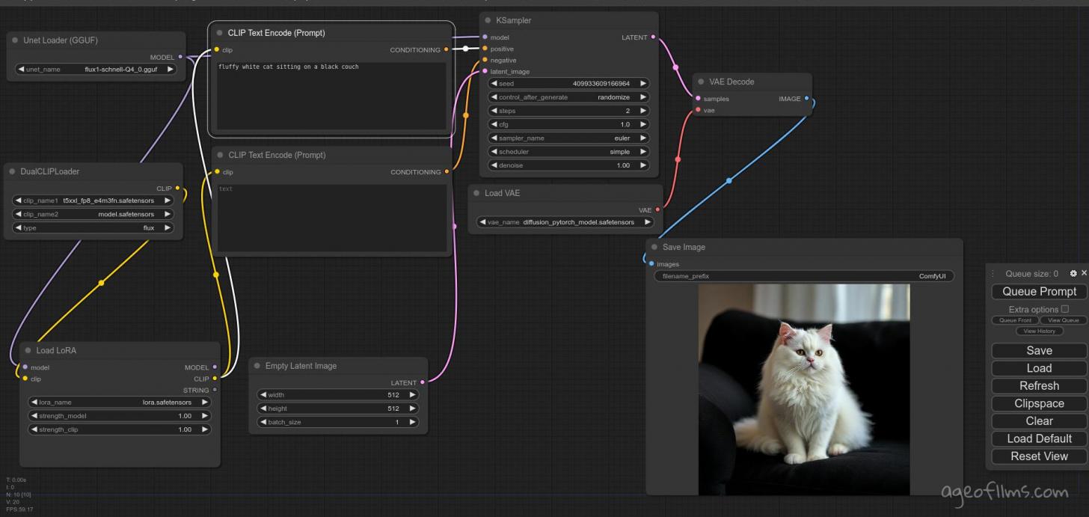Collapse the DualCLIPLoader node dot
This screenshot has width=1089, height=517.
tap(12, 171)
